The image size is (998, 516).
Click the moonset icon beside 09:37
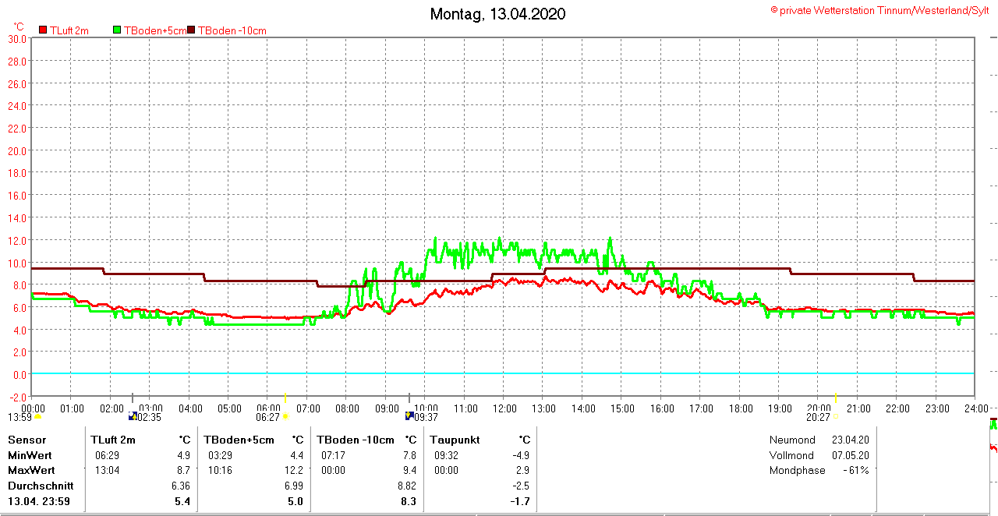tap(409, 416)
